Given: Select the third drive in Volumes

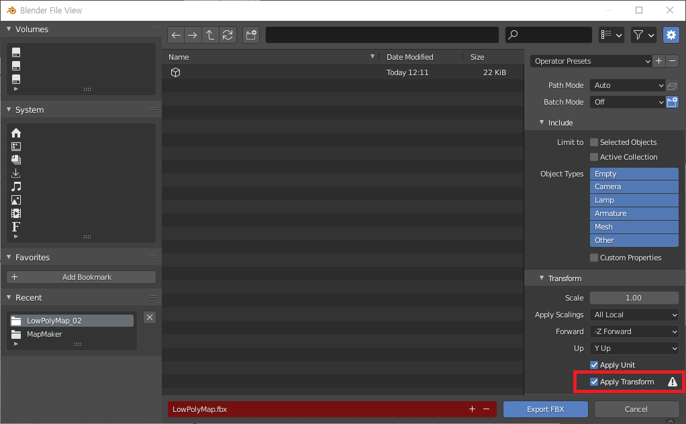Looking at the screenshot, I should pyautogui.click(x=16, y=79).
